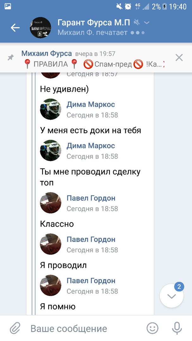This screenshot has width=192, height=341.
Task: Select message Ты мне проводил сделку топ
Action: [90, 177]
